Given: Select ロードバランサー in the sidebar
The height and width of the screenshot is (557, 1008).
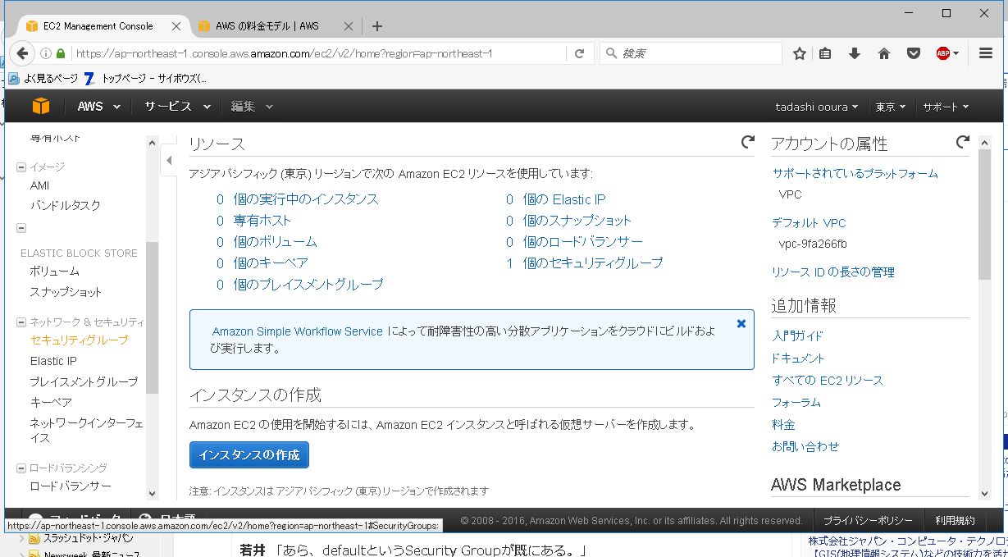Looking at the screenshot, I should click(x=71, y=486).
